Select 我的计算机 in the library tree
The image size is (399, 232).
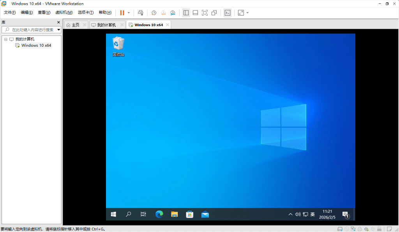[x=25, y=39]
